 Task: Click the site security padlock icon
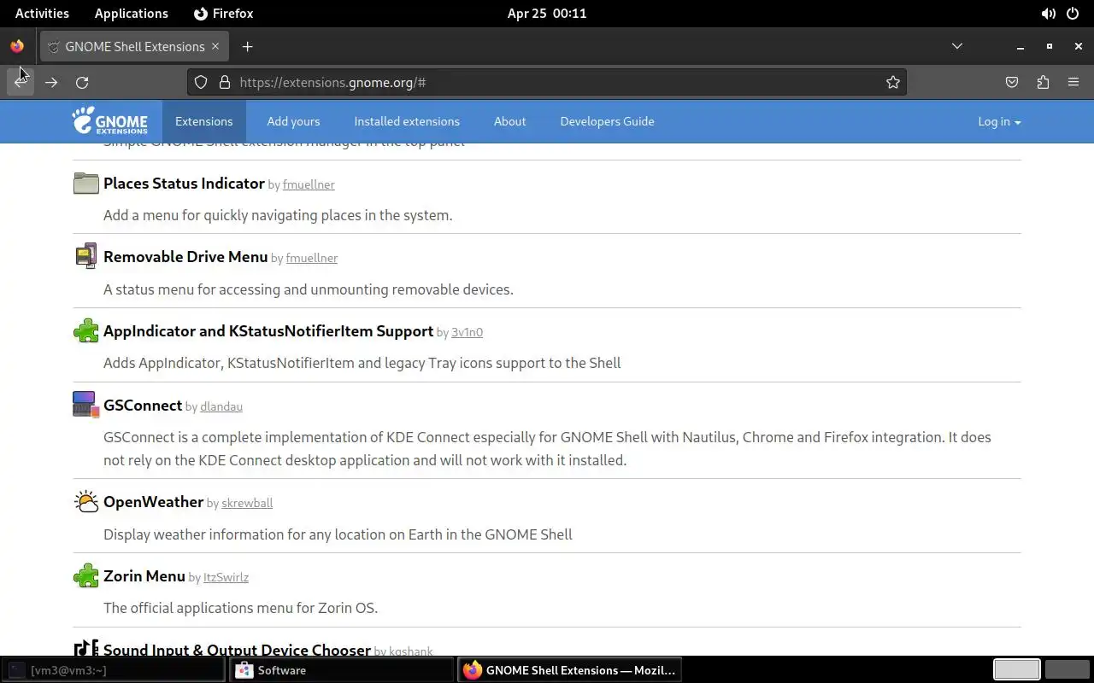point(225,82)
